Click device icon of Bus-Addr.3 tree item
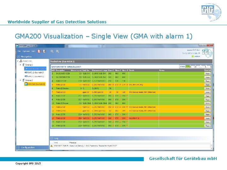This screenshot has width=227, height=170. tap(26, 76)
